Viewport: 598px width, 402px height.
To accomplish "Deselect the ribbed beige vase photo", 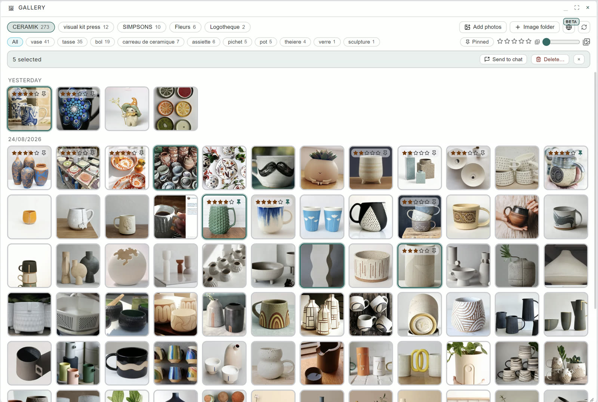I will pos(419,266).
